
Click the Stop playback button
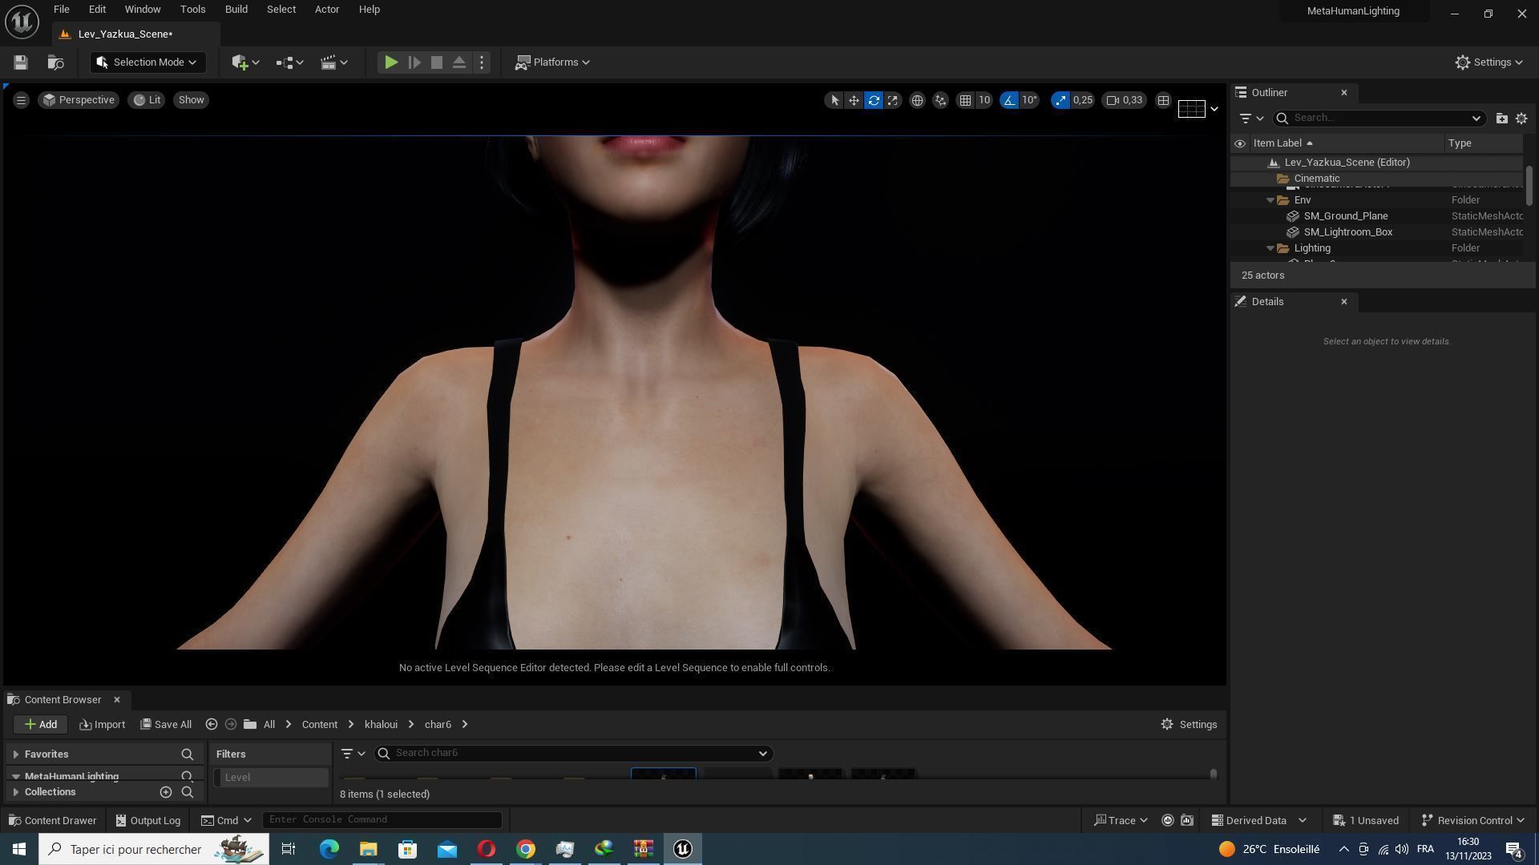click(437, 62)
